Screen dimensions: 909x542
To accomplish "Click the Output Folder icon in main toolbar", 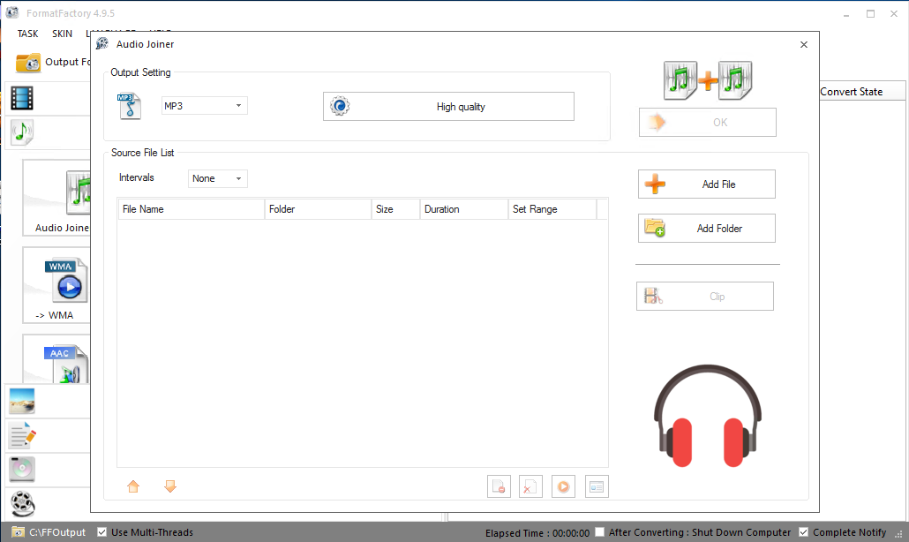I will (28, 63).
